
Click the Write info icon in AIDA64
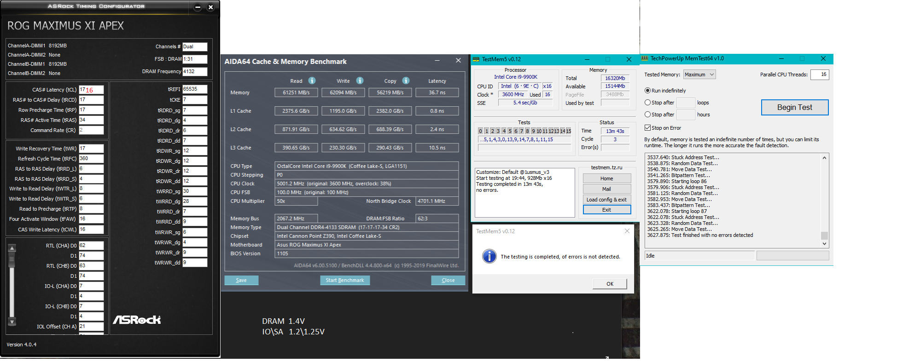click(360, 80)
